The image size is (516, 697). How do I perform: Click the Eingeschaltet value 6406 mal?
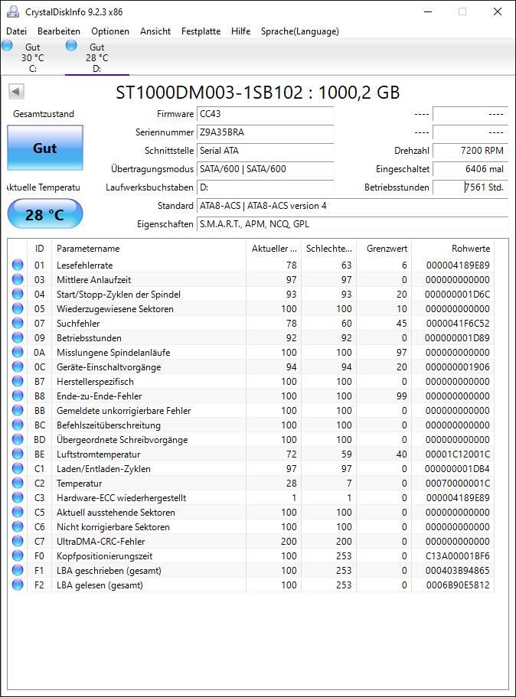[x=470, y=169]
